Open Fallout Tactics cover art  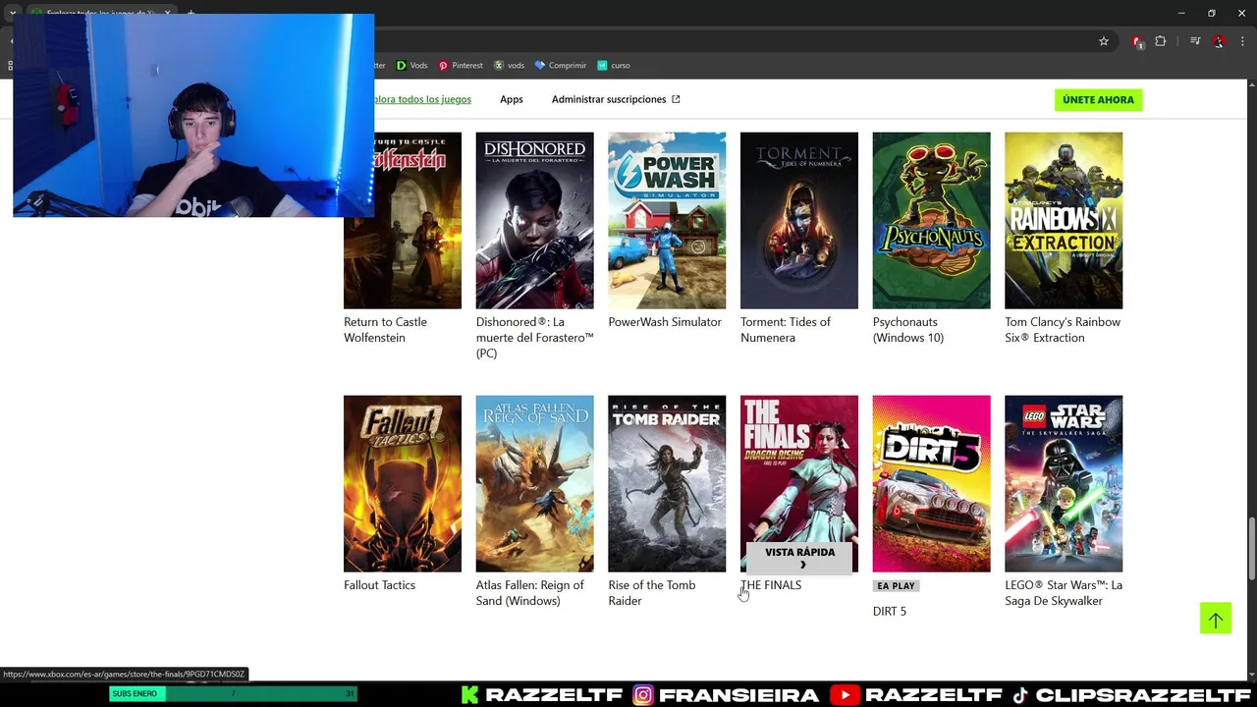[403, 484]
